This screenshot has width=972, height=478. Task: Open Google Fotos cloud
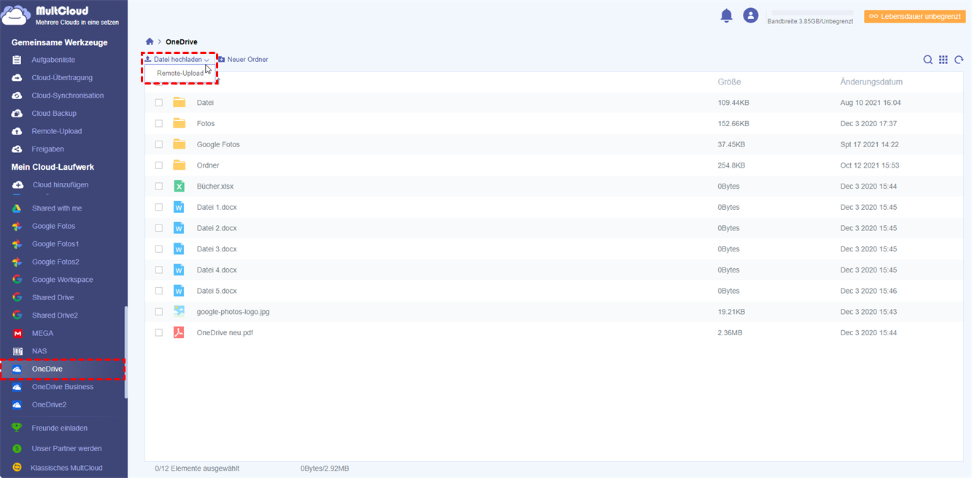(53, 226)
